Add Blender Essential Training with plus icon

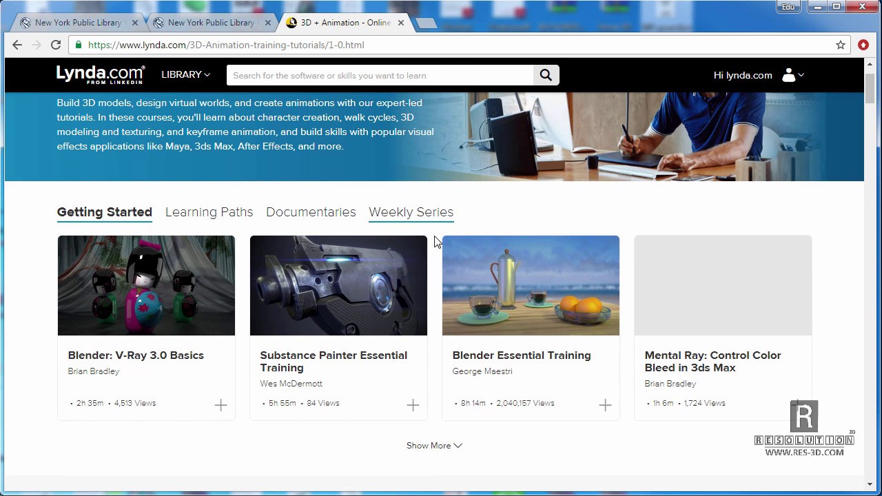(605, 405)
